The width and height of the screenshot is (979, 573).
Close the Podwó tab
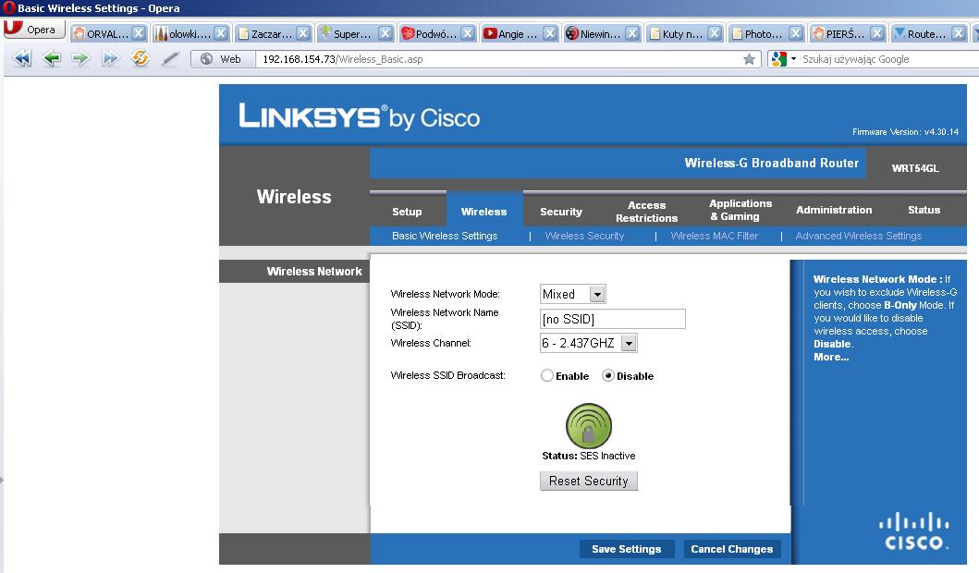coord(468,33)
